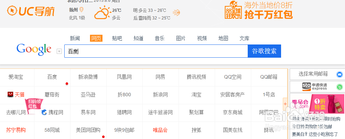The image size is (345, 139).
Task: Open the QQ空间 link
Action: tap(233, 77)
